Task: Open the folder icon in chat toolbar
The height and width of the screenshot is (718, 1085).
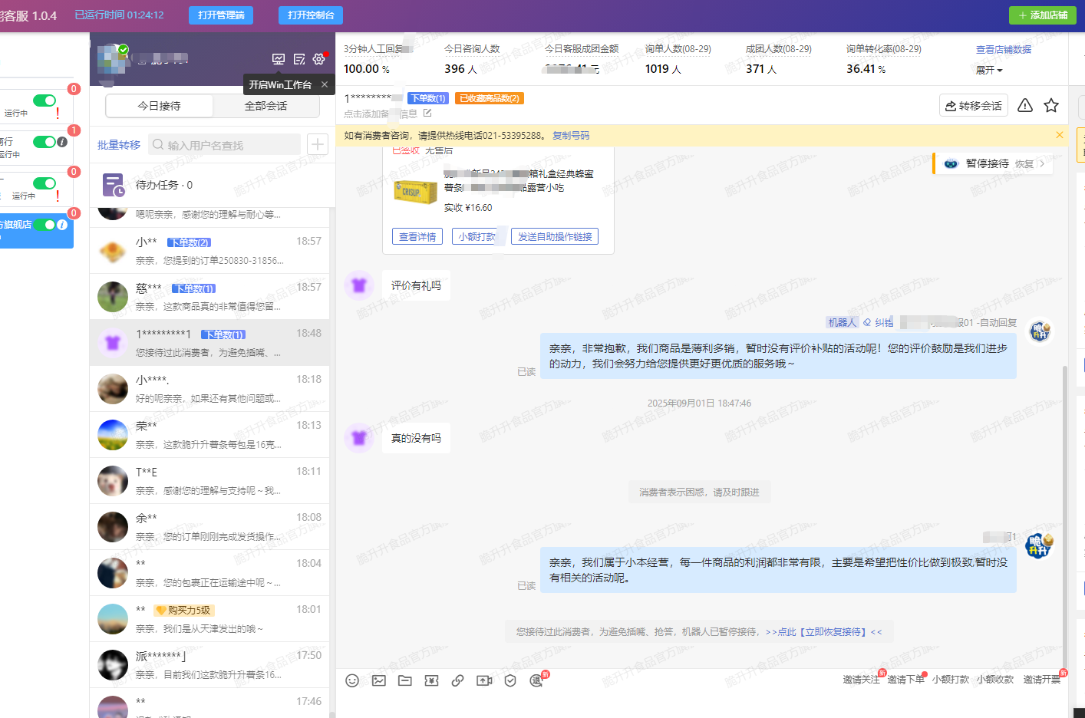Action: (405, 680)
